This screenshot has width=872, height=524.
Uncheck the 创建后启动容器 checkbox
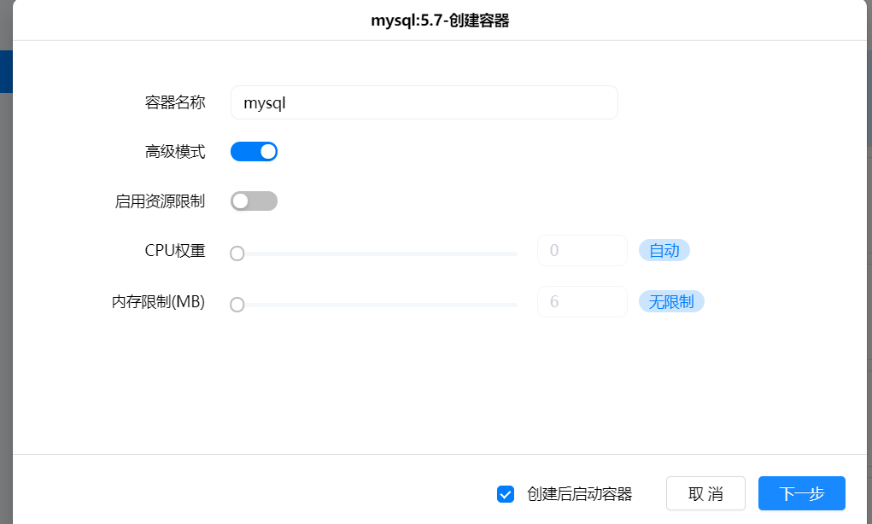click(506, 493)
